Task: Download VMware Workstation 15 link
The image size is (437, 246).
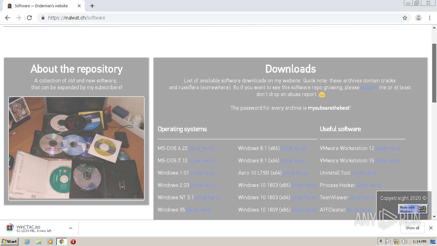Action: point(388,161)
